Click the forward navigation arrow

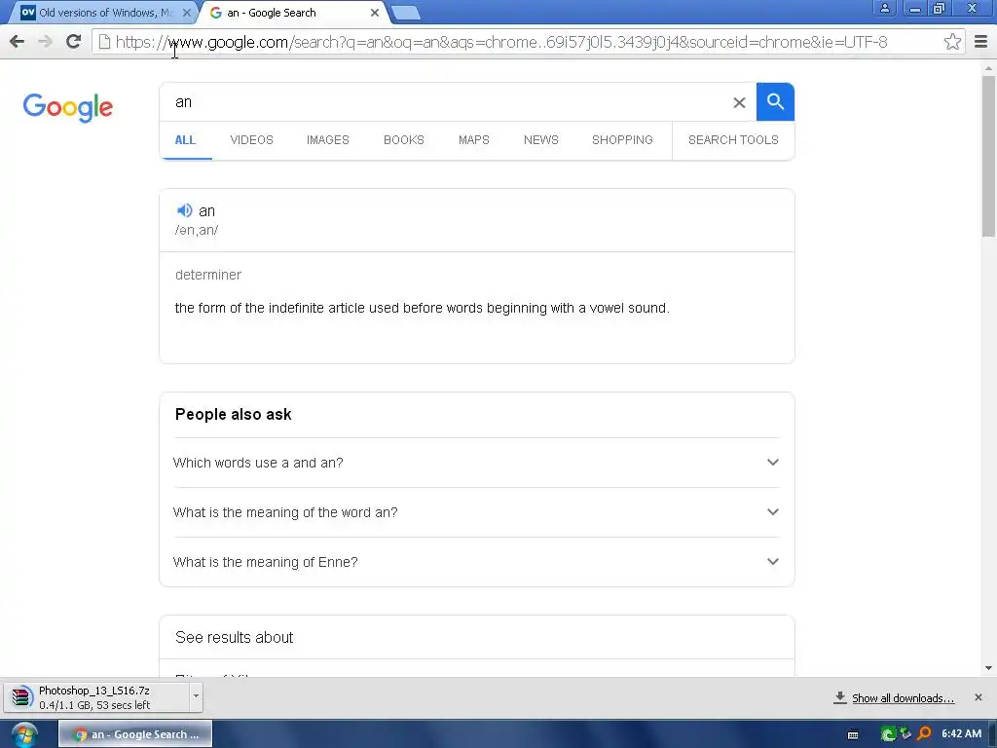pos(45,42)
